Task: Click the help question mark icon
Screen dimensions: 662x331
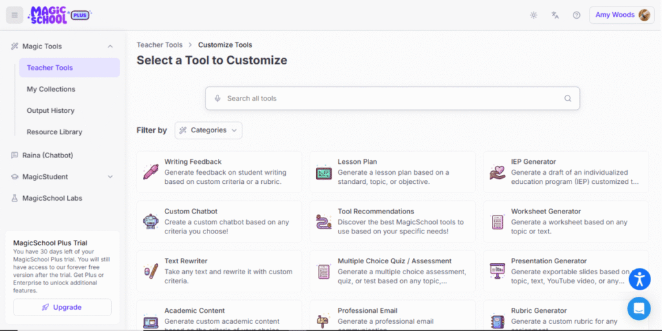Action: (x=577, y=15)
